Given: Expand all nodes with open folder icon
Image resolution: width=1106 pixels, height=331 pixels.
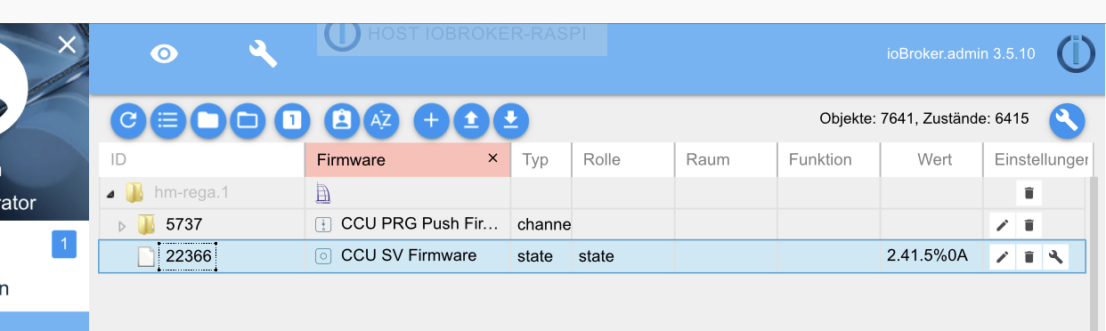Looking at the screenshot, I should click(x=247, y=119).
